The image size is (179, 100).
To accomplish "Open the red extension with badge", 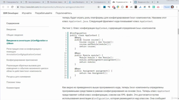I will (x=113, y=7).
